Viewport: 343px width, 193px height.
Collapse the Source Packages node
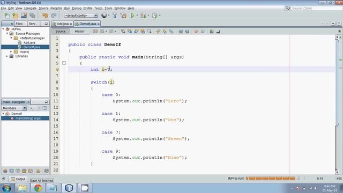tap(7, 33)
